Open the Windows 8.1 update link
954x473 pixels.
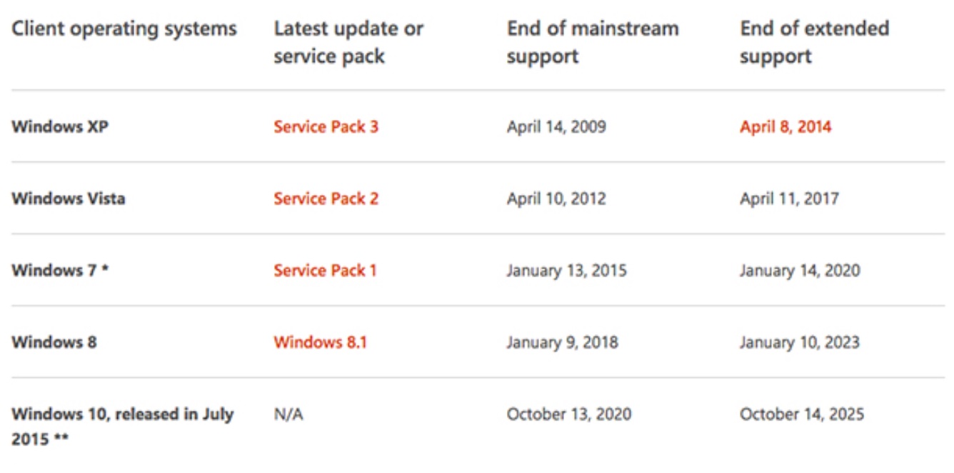tap(320, 342)
